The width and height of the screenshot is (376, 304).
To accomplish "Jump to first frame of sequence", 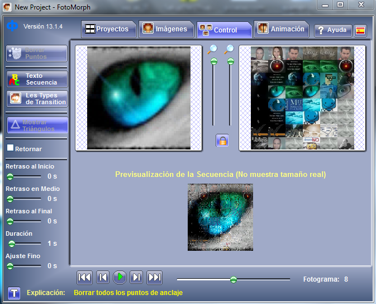I will pyautogui.click(x=84, y=277).
